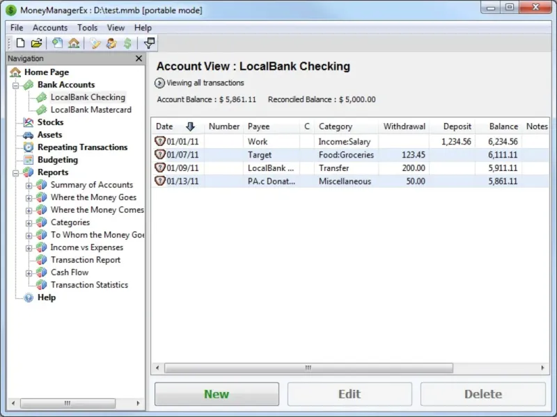557x417 pixels.
Task: Click the Budgeting calendar icon
Action: tap(29, 160)
